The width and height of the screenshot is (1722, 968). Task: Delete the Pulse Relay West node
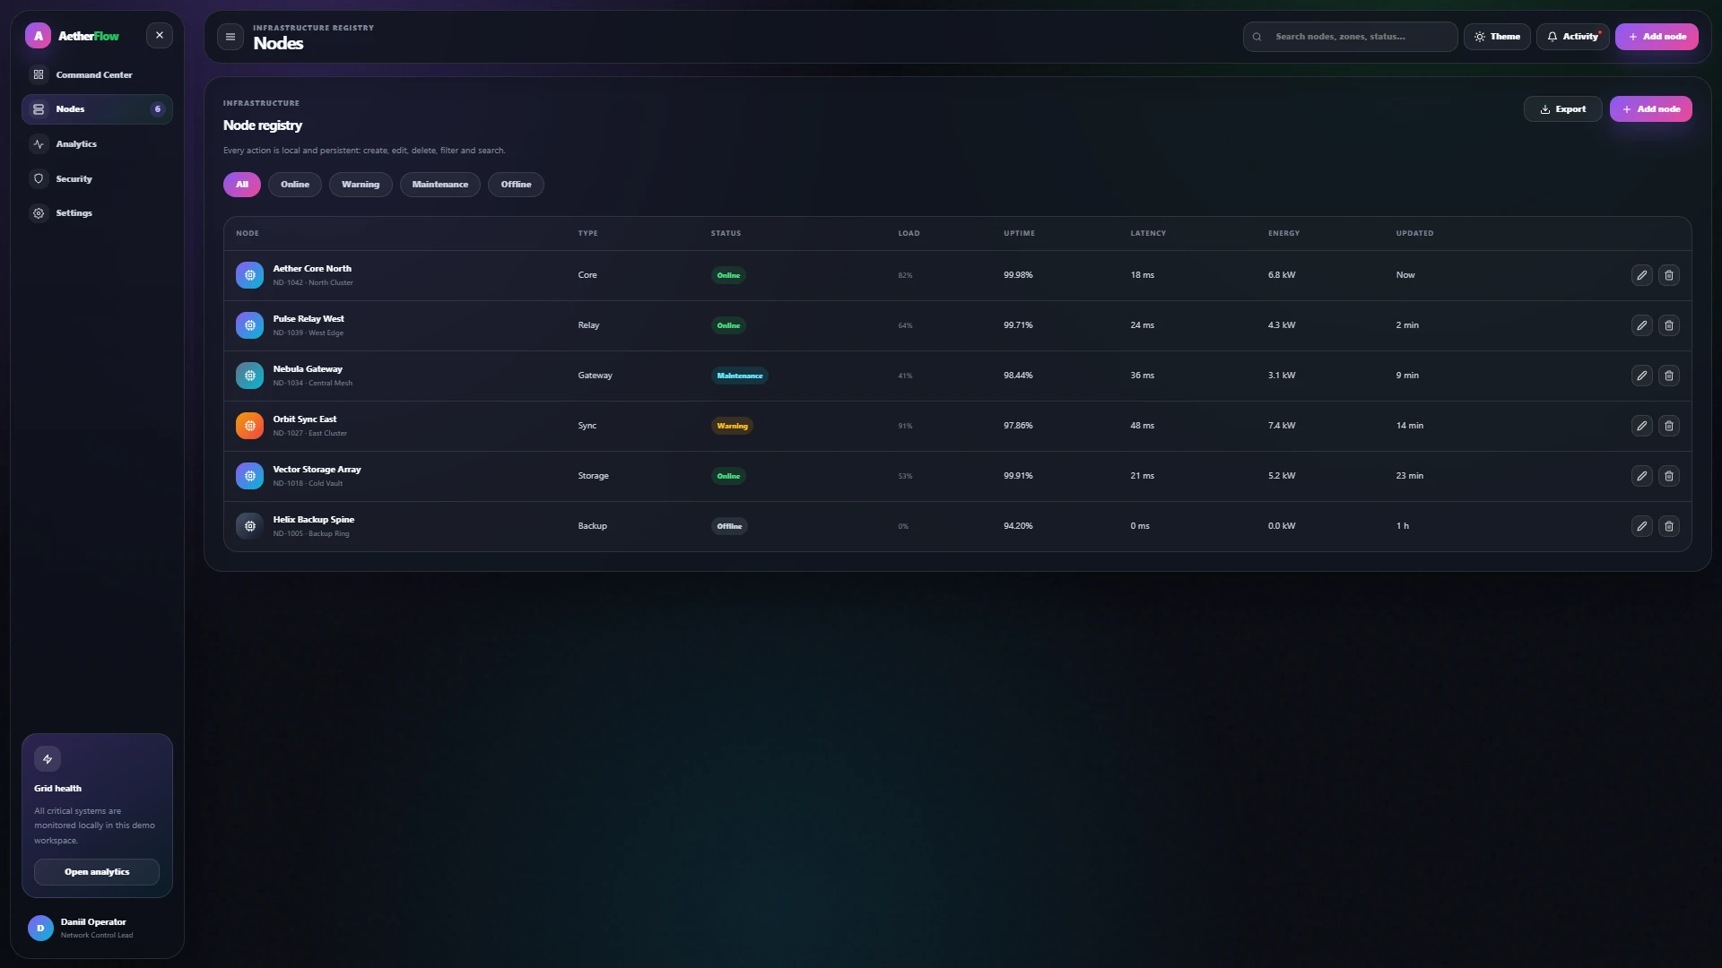coord(1668,325)
